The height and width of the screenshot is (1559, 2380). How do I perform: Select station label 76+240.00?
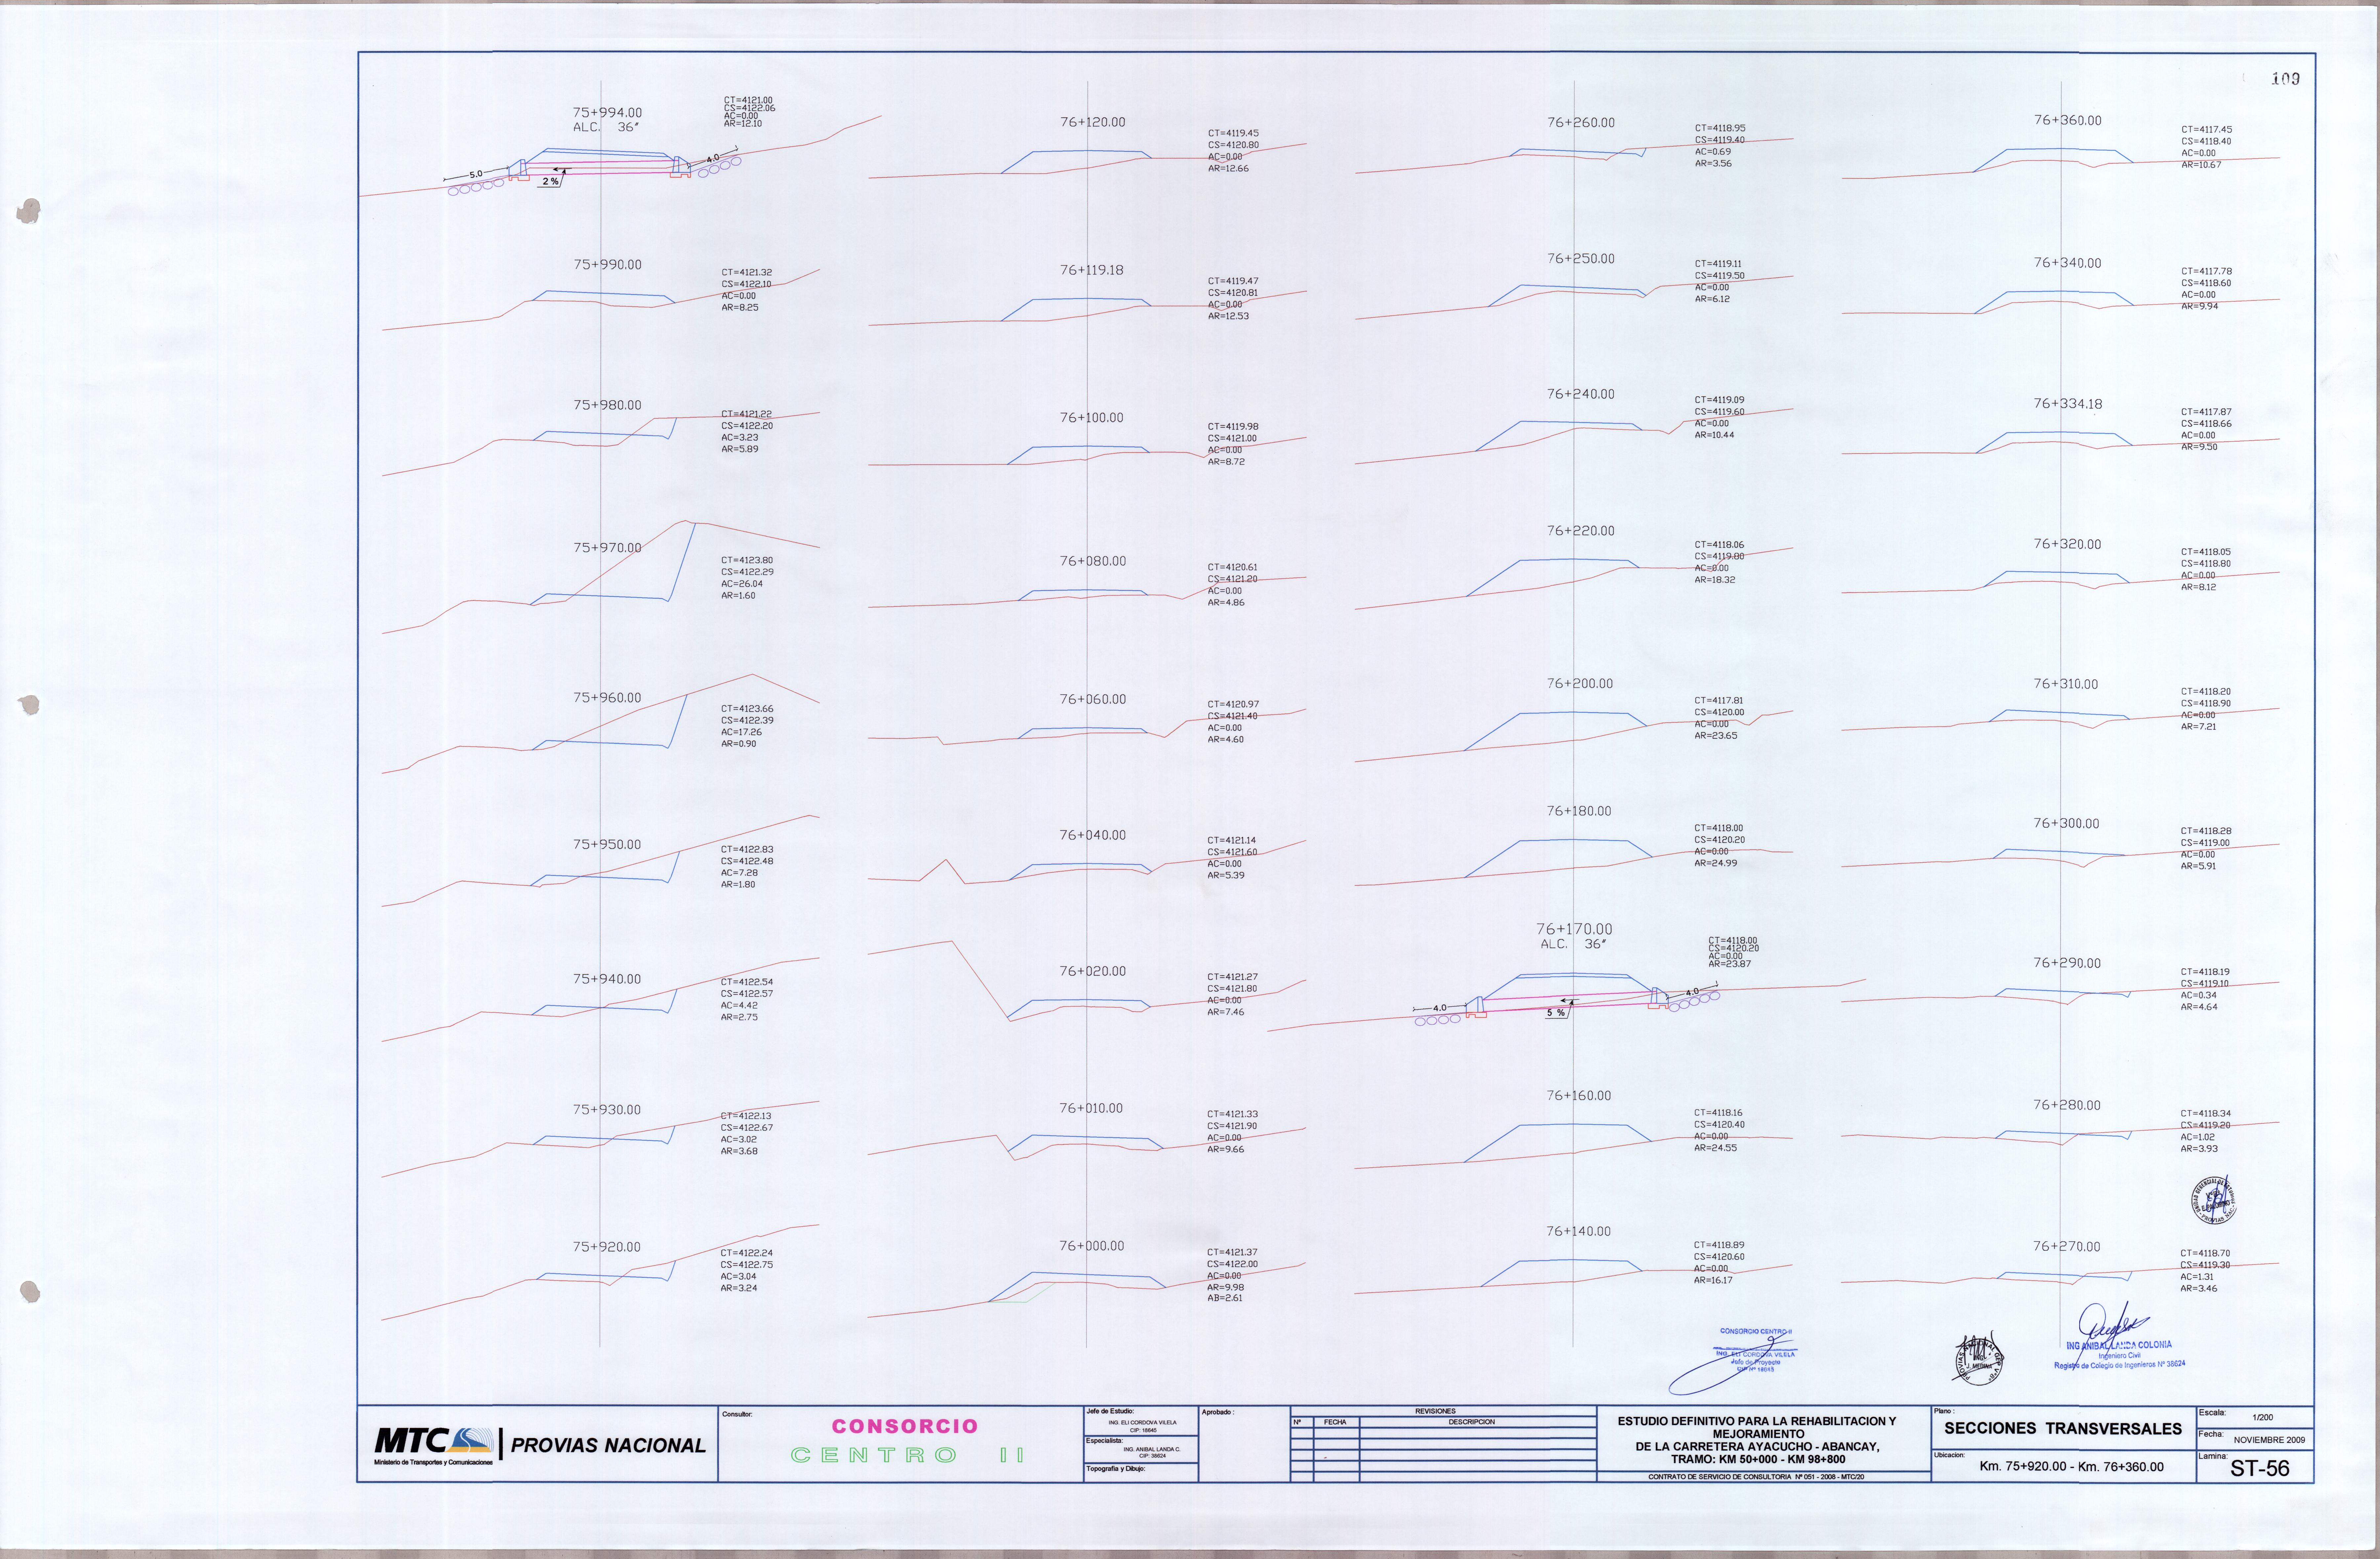[1581, 394]
